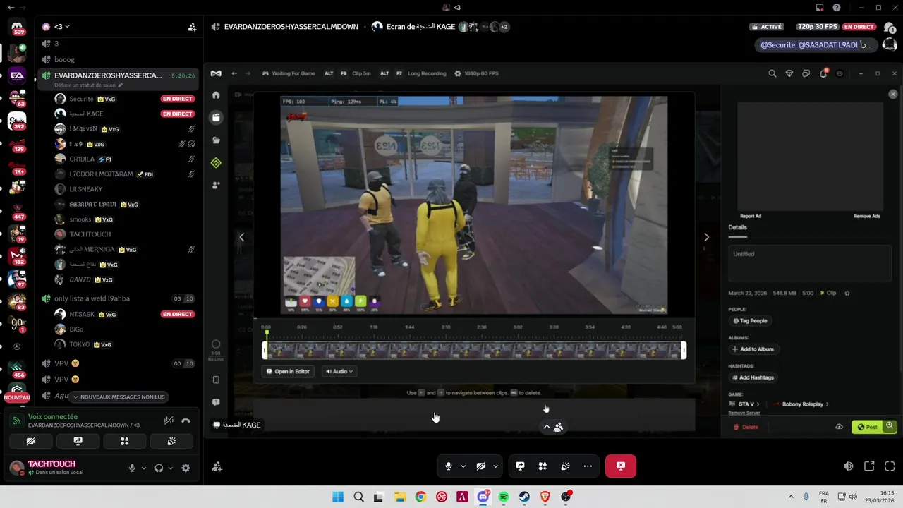Click the noise suppression icon in voice panel
The width and height of the screenshot is (903, 508).
click(169, 421)
